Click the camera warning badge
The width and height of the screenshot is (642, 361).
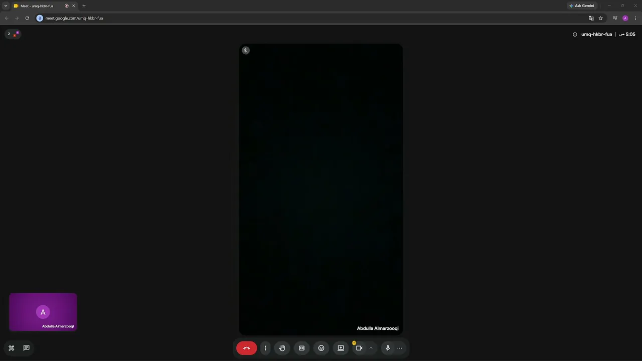tap(354, 343)
